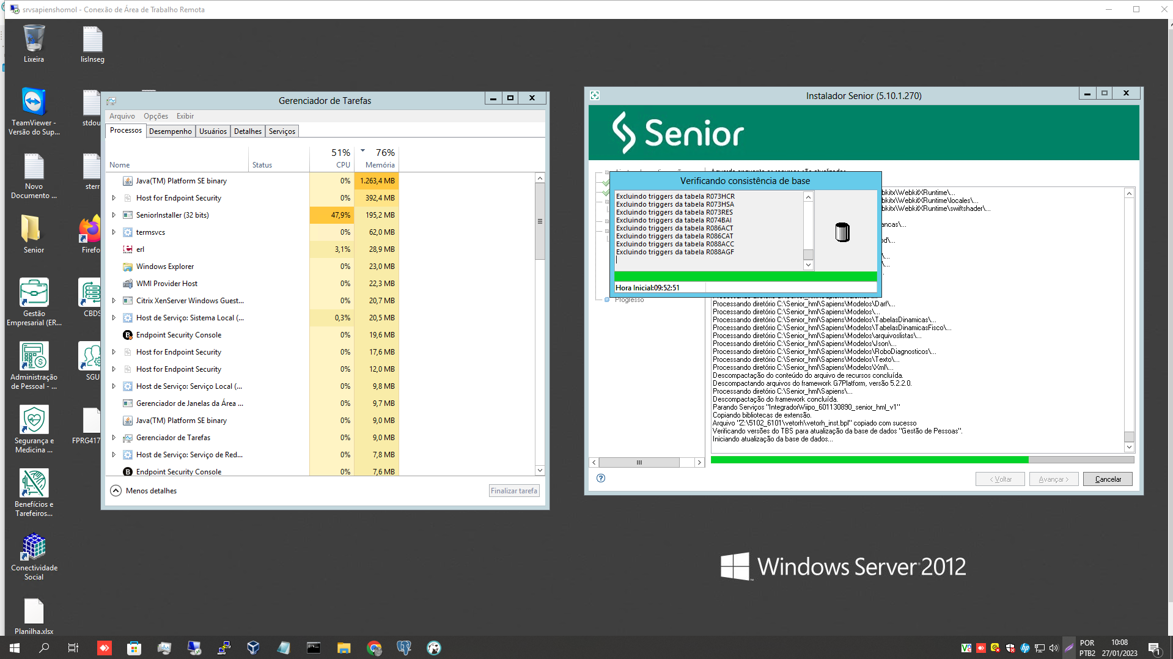Sort processes by CPU column

pyautogui.click(x=332, y=158)
